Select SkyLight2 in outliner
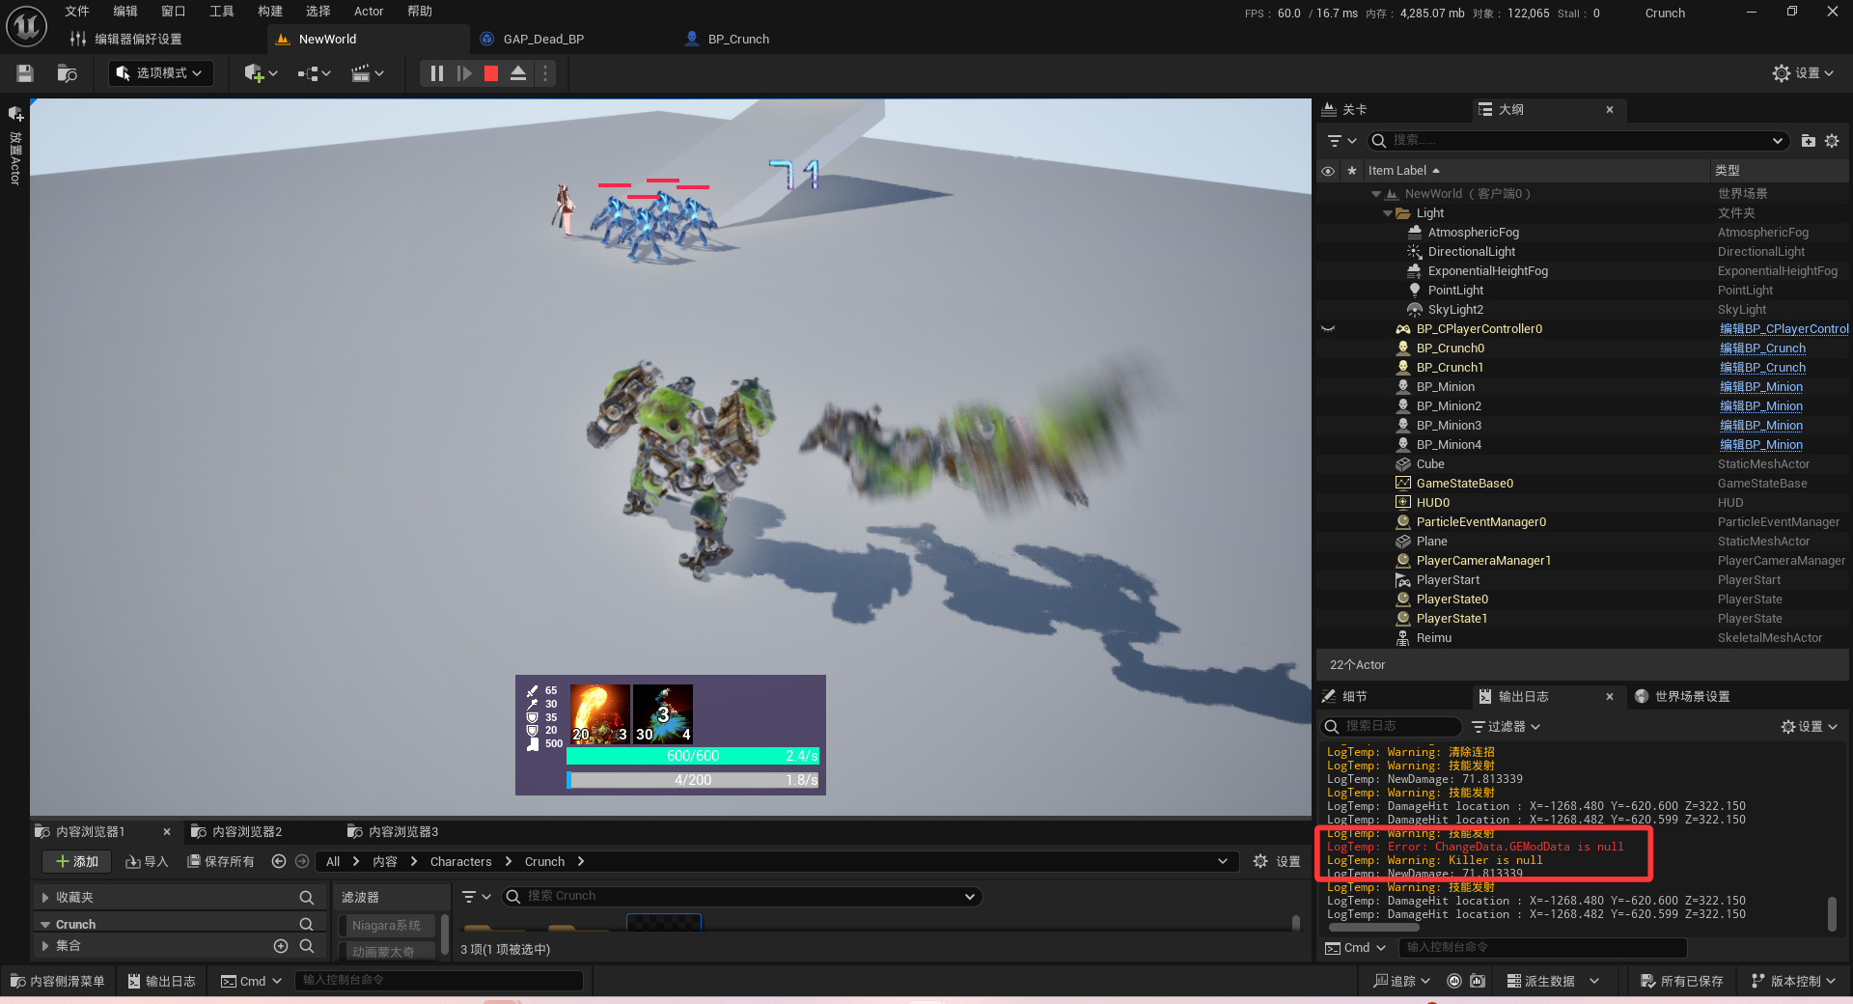The image size is (1853, 1004). click(x=1455, y=310)
